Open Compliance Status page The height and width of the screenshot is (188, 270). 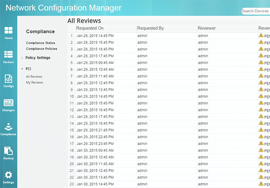point(40,43)
